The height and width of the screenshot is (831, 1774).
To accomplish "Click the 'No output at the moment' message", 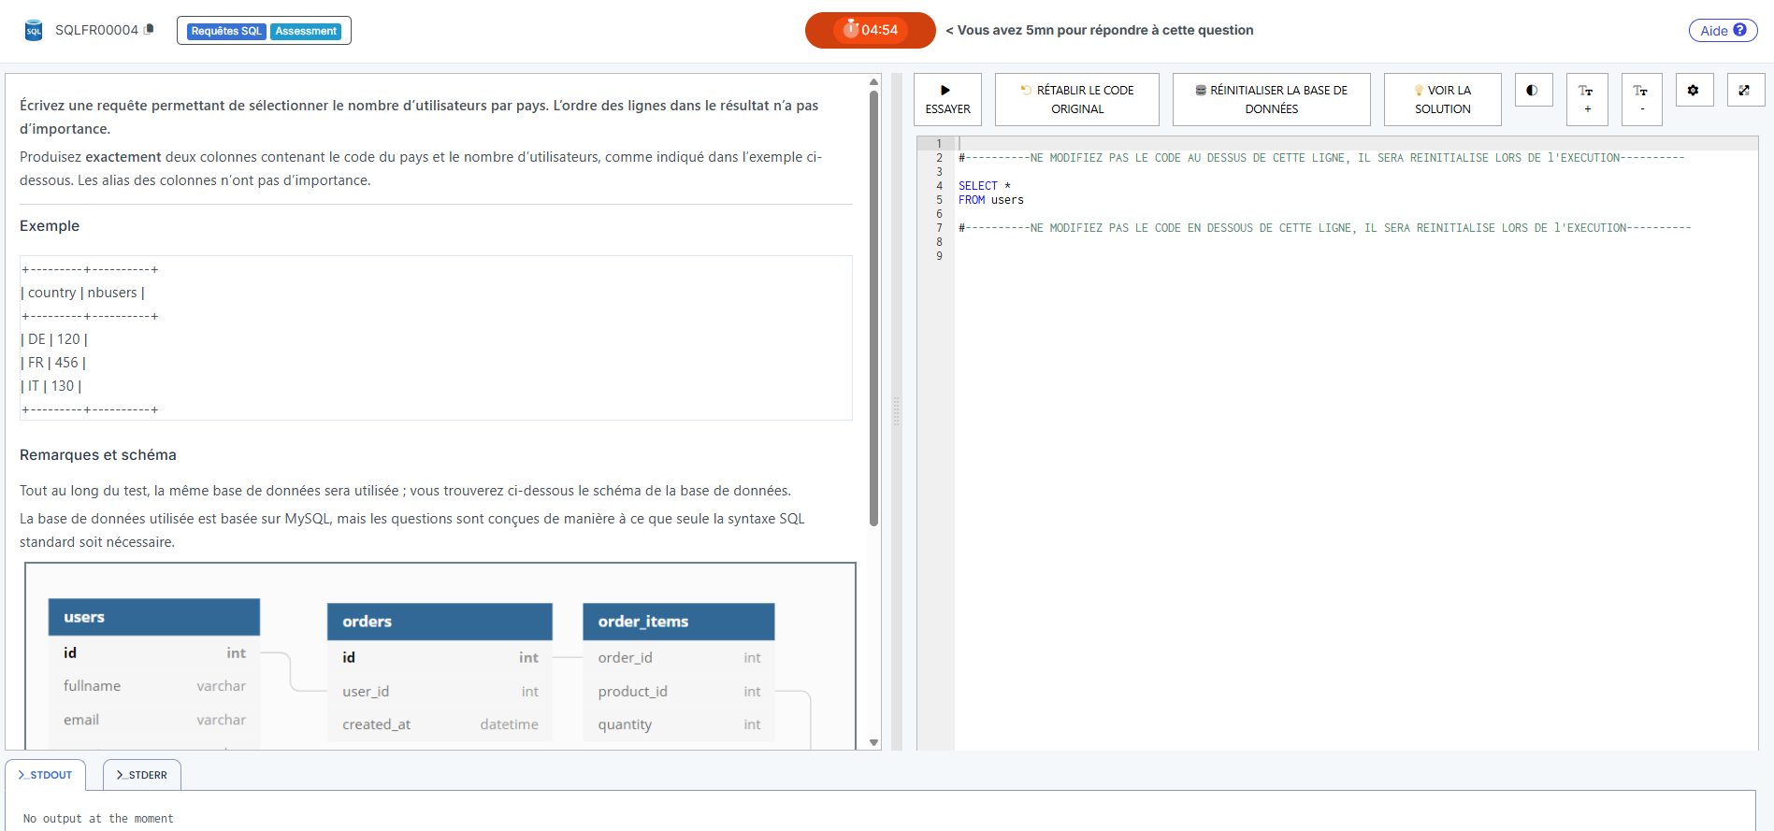I will tap(98, 819).
